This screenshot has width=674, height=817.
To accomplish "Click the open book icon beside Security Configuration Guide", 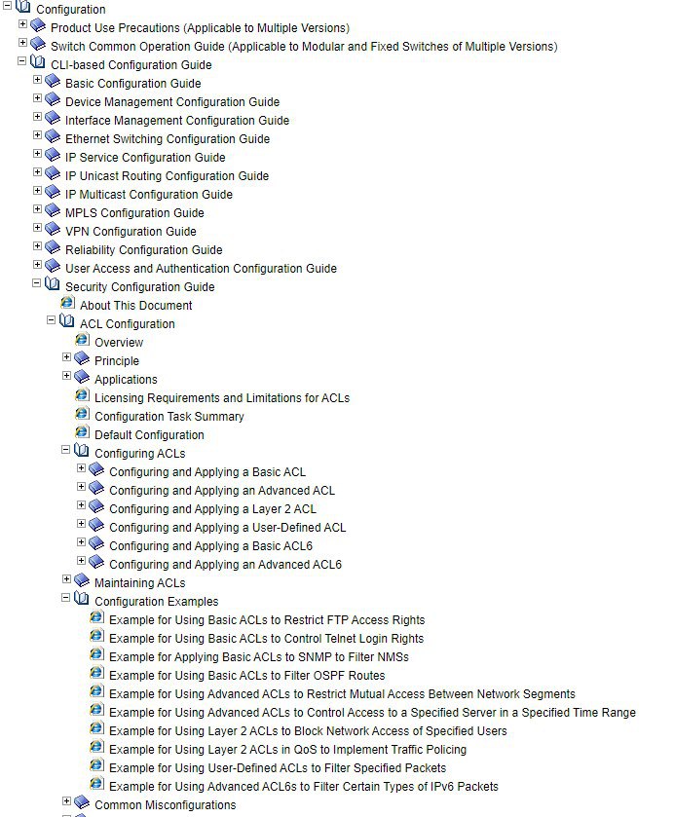I will point(53,284).
